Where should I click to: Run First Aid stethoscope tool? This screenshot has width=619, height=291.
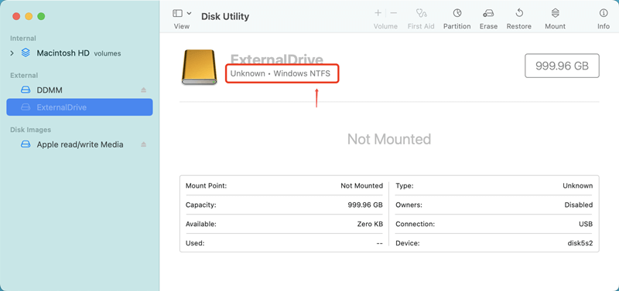[x=421, y=13]
